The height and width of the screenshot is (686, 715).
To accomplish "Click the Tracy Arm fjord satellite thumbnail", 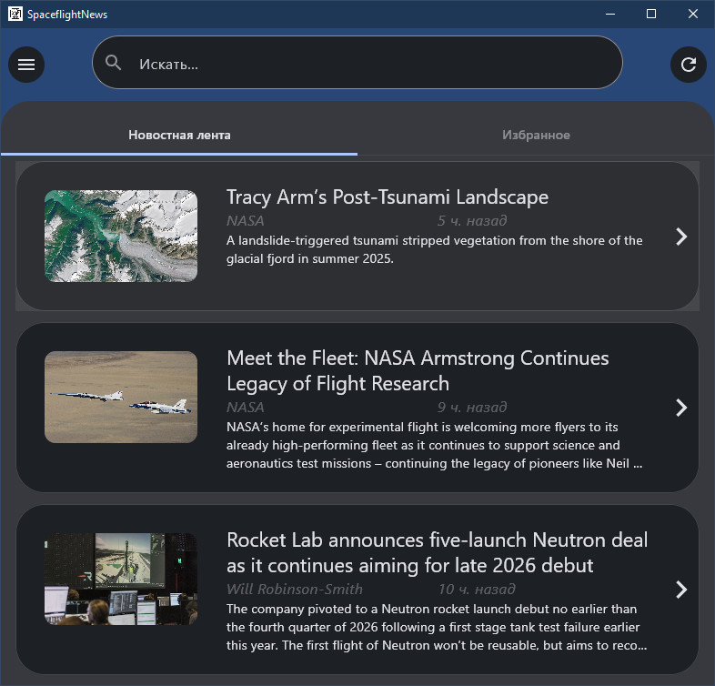I will click(121, 236).
